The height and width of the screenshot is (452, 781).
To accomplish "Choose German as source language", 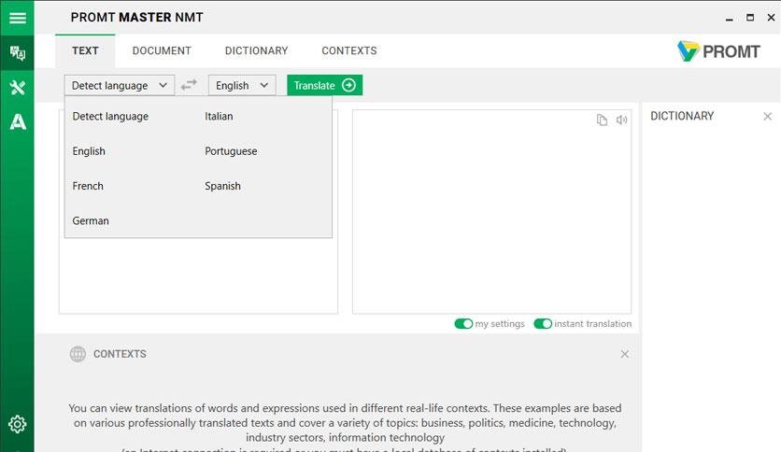I will point(91,221).
